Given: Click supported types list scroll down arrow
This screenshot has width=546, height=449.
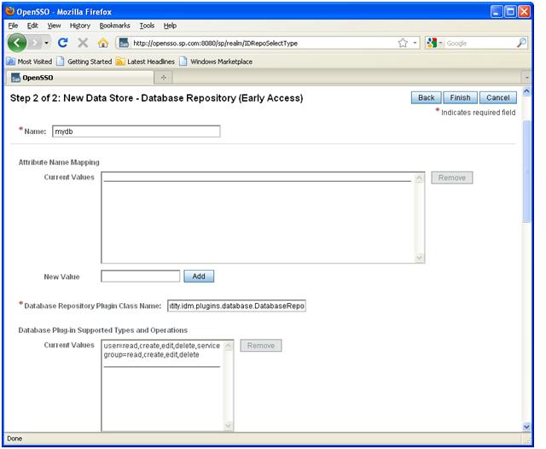Looking at the screenshot, I should (229, 426).
